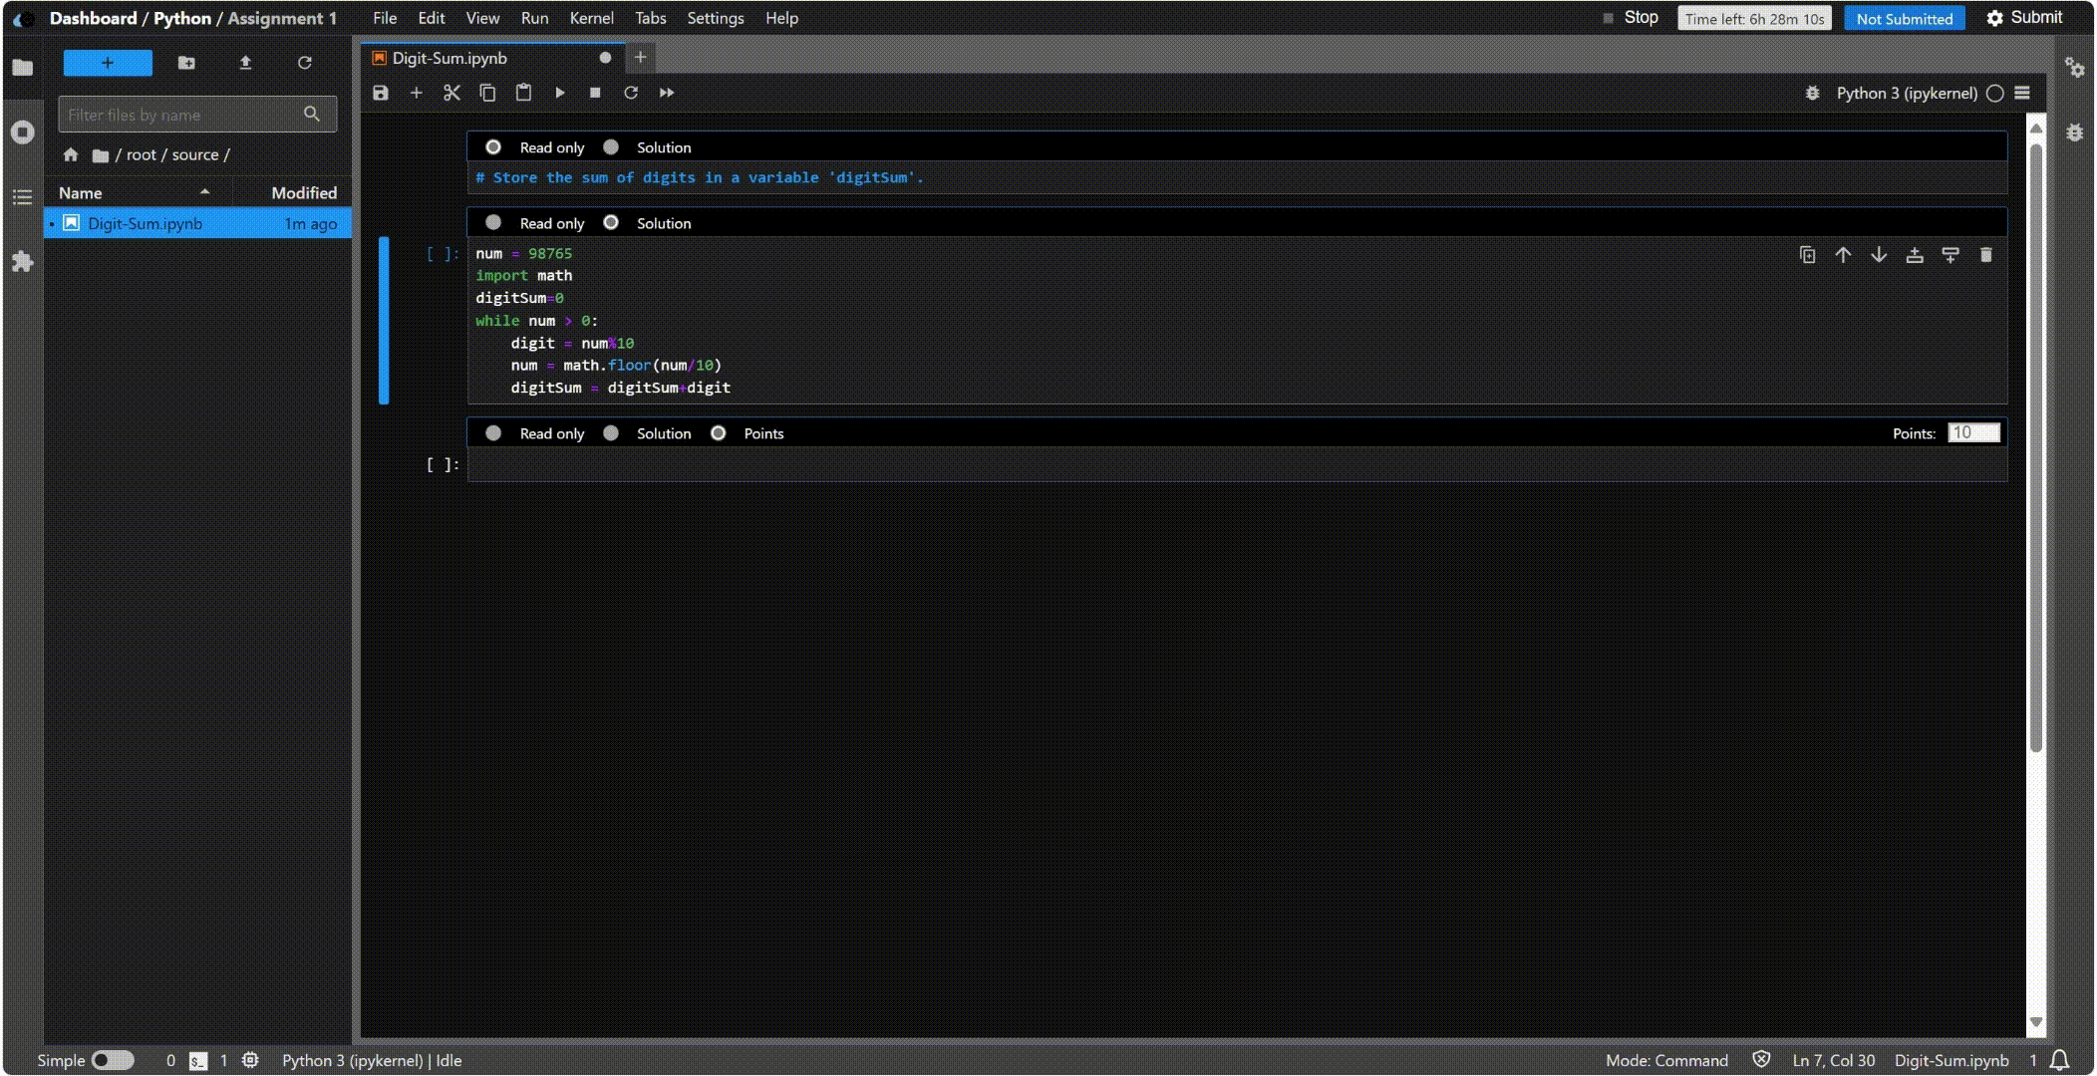Insert a cell below the code cell
The height and width of the screenshot is (1076, 2097).
click(1950, 255)
